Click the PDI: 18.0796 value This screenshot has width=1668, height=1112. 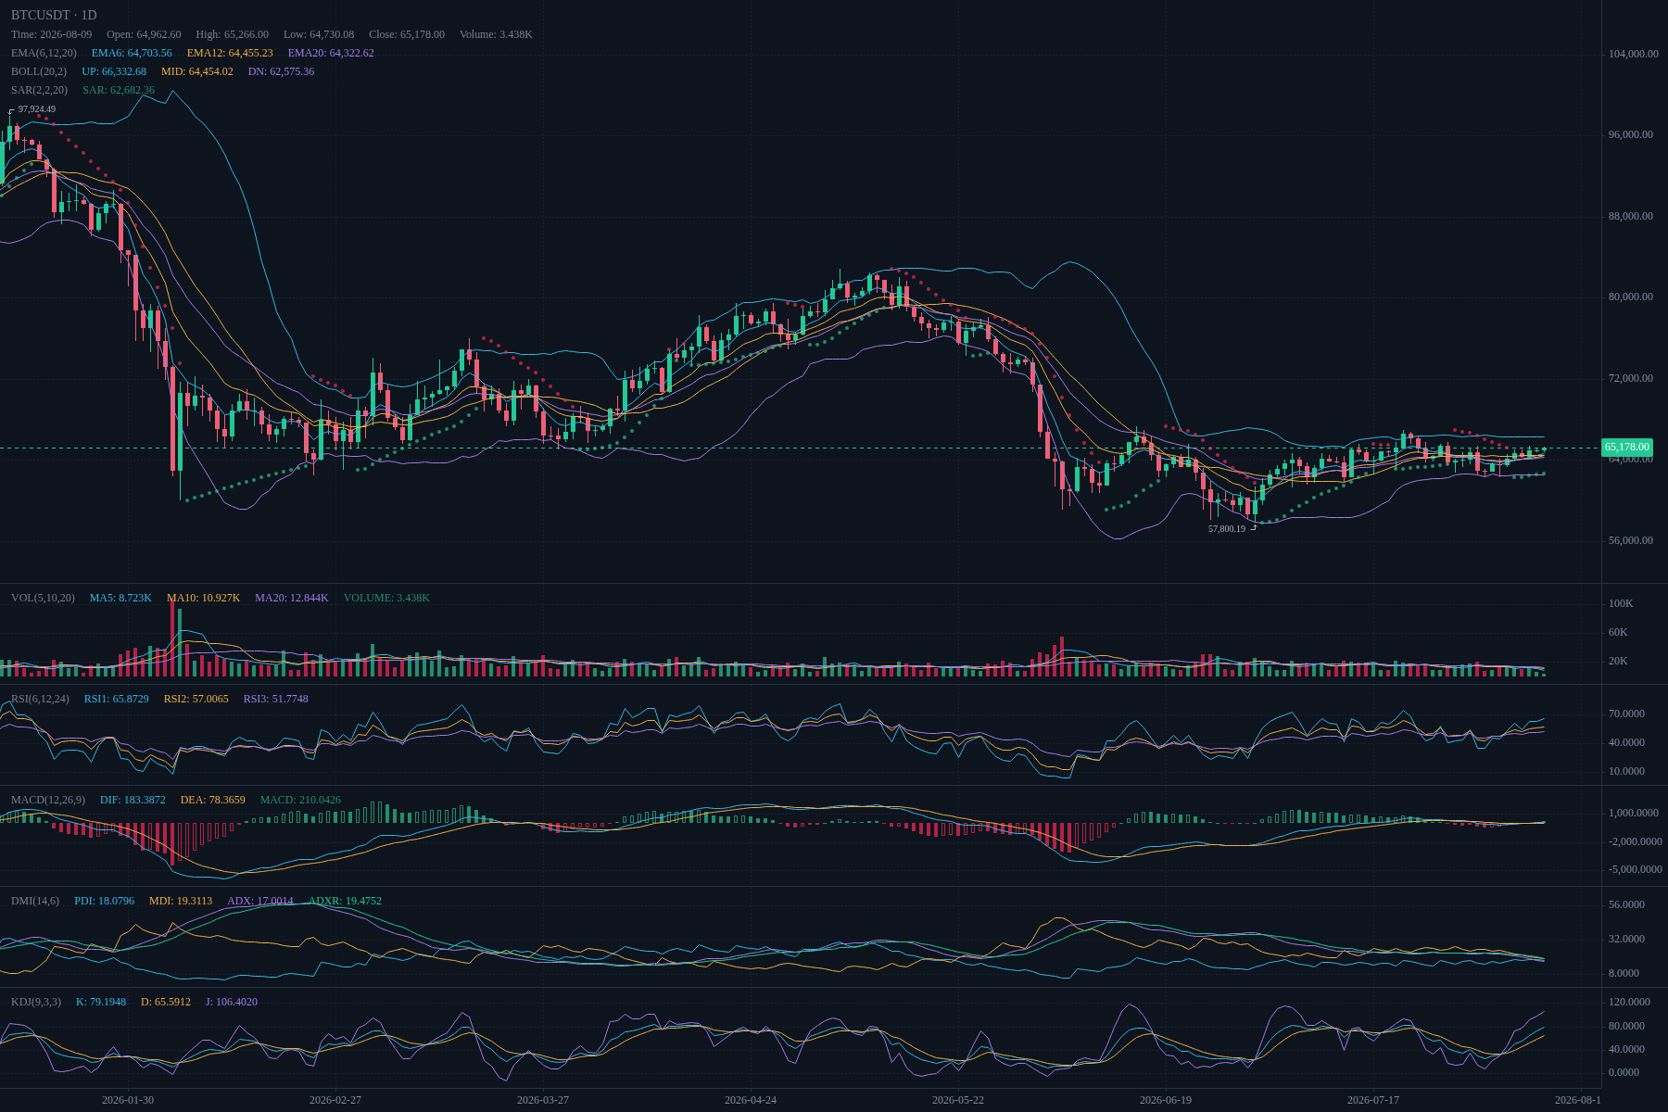click(104, 901)
